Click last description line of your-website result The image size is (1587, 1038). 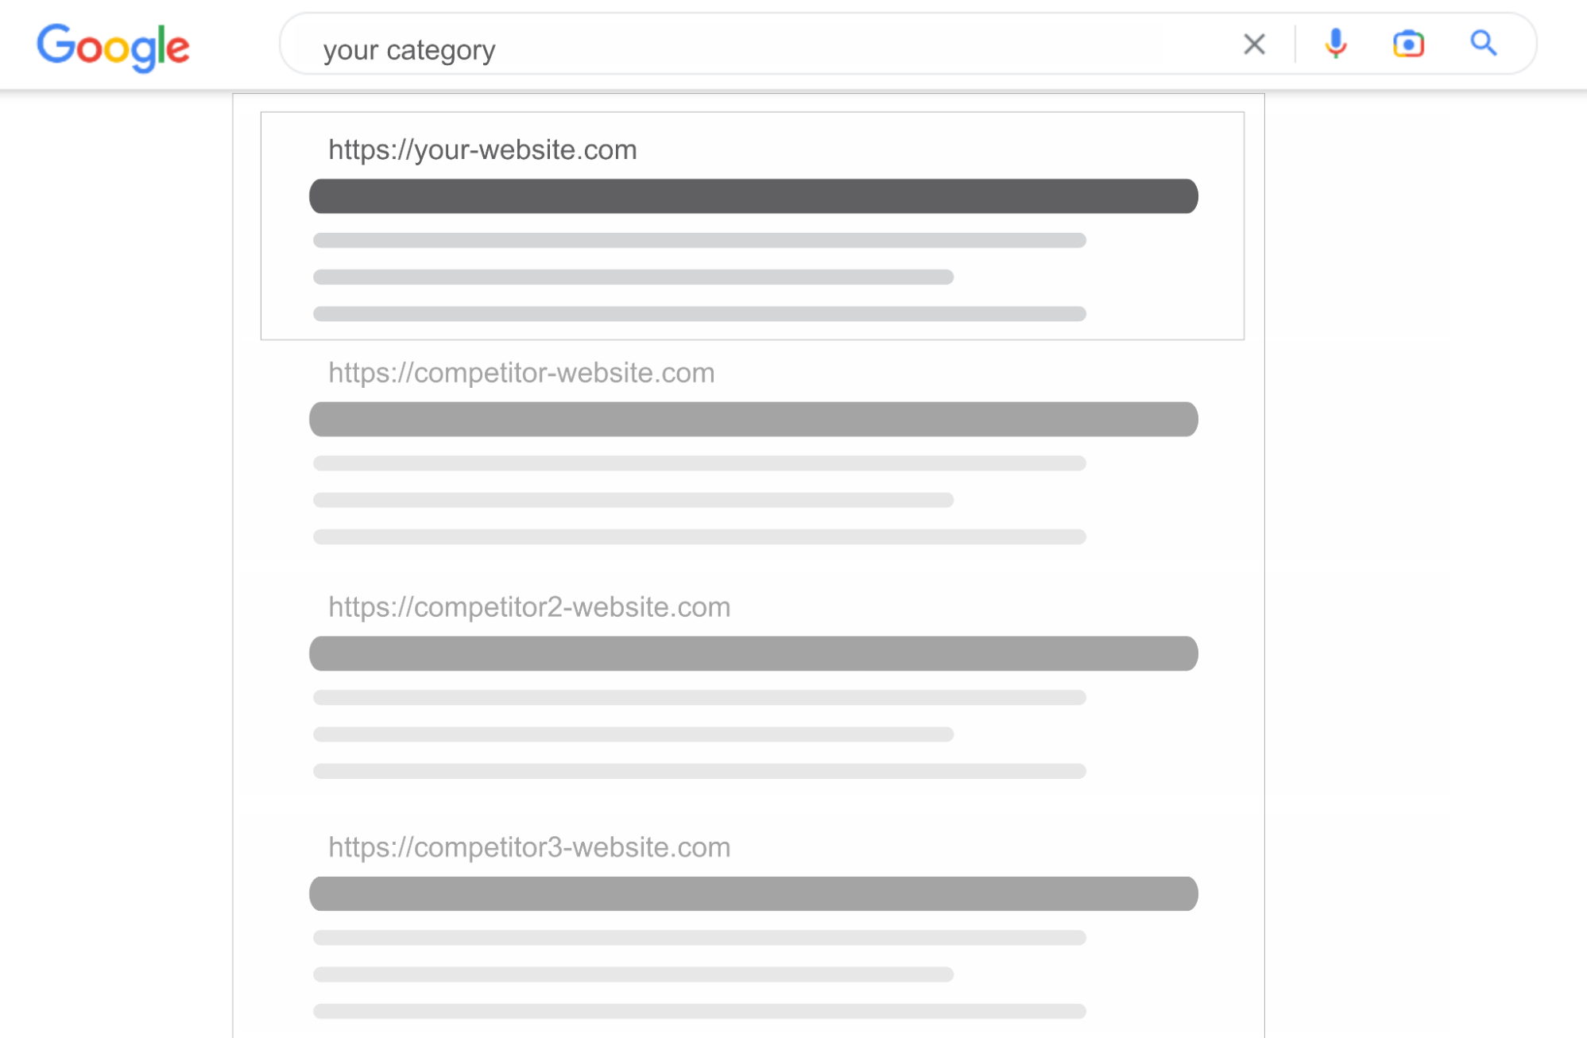pyautogui.click(x=699, y=314)
